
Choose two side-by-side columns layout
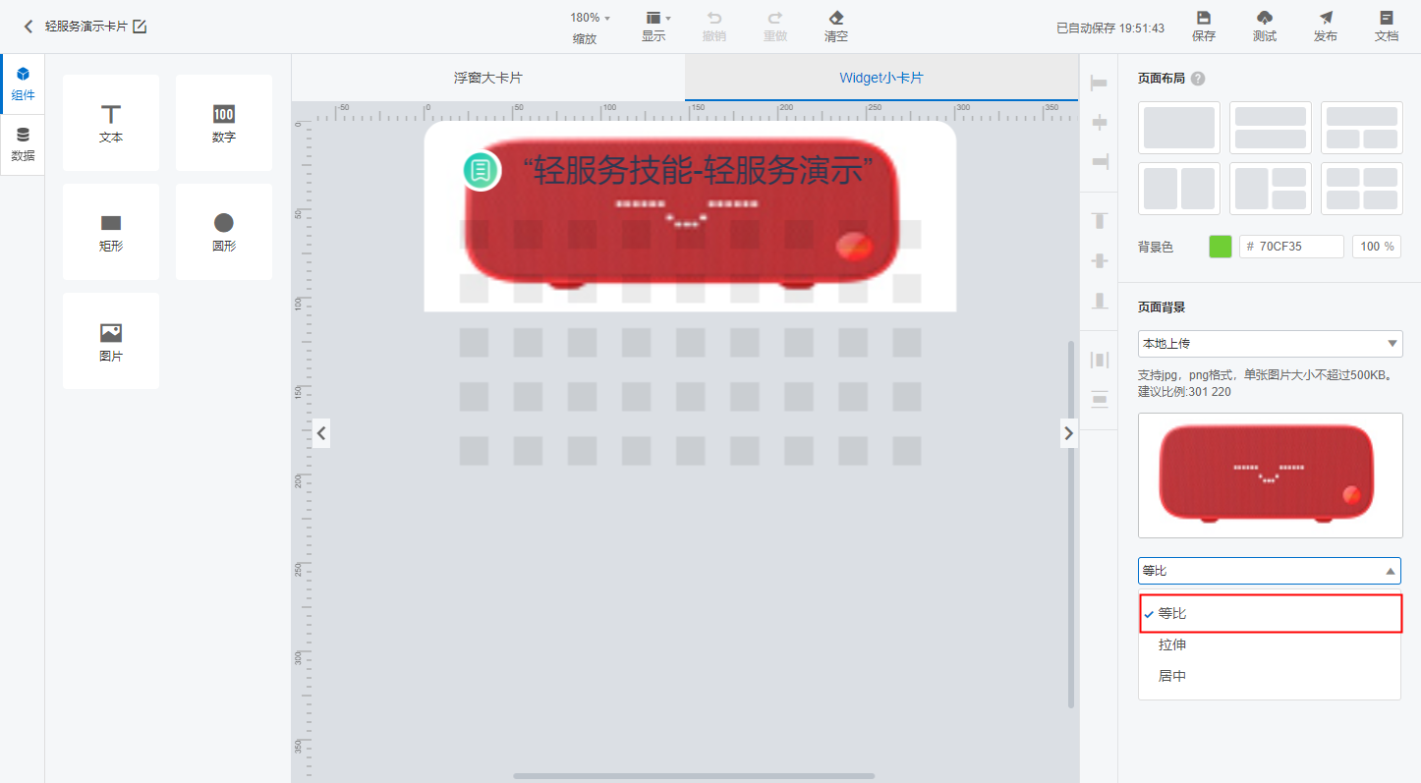[1179, 189]
